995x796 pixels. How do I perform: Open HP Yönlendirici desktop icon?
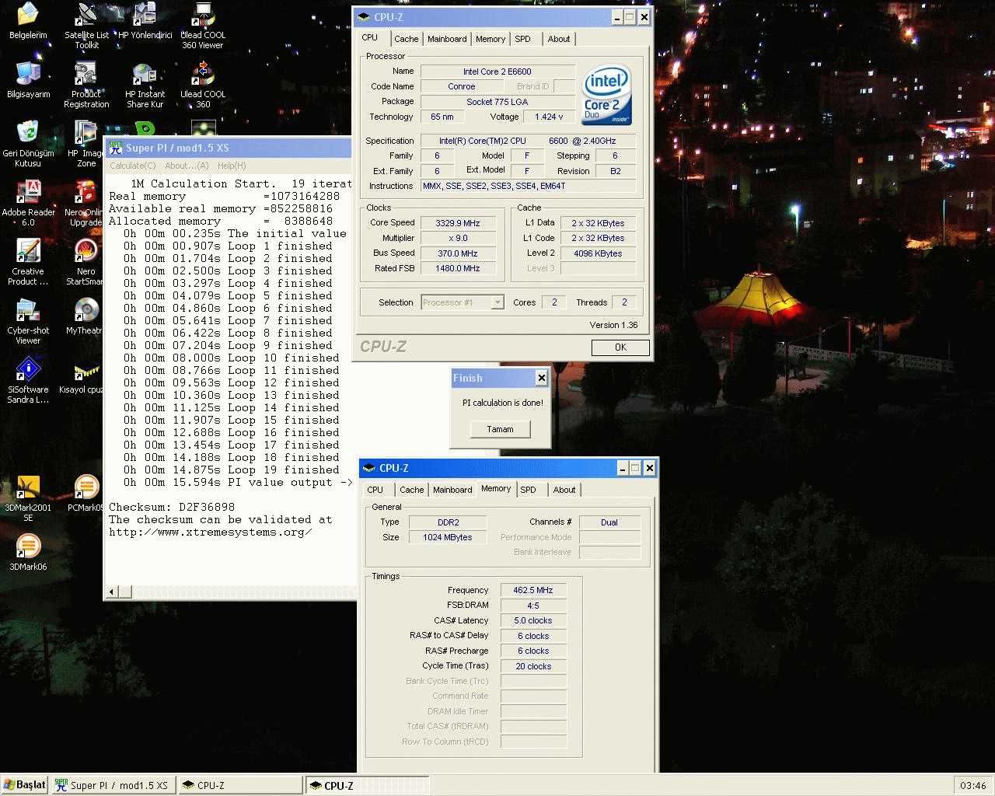[145, 21]
